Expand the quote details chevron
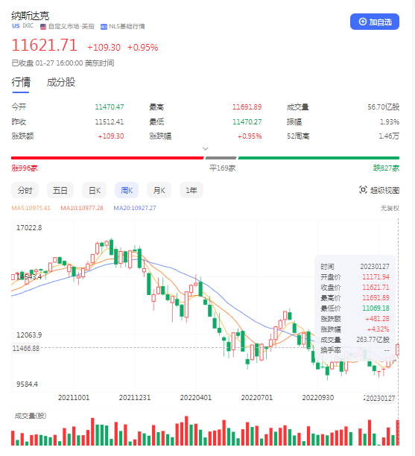Image resolution: width=415 pixels, height=456 pixels. pyautogui.click(x=206, y=148)
